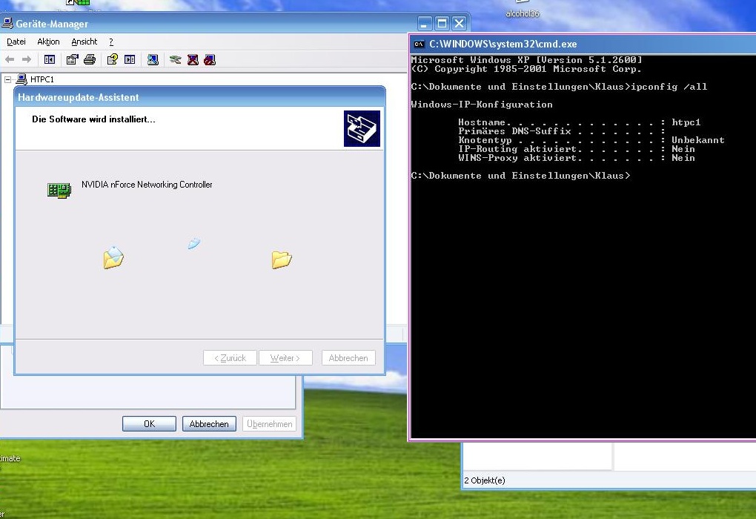Viewport: 756px width, 519px height.
Task: Click the cmd.exe title bar icon
Action: (x=419, y=44)
